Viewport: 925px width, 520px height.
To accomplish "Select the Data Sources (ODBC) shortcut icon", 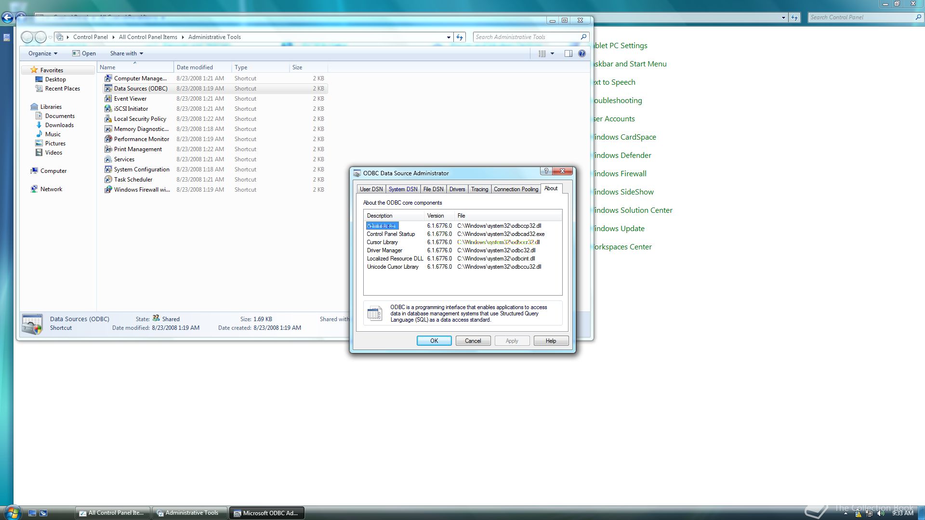I will [x=108, y=88].
